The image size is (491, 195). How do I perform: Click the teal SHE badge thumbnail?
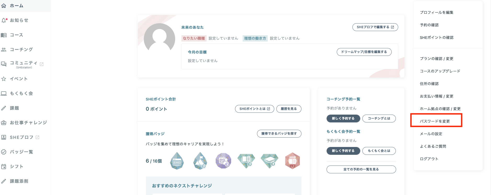pyautogui.click(x=177, y=161)
